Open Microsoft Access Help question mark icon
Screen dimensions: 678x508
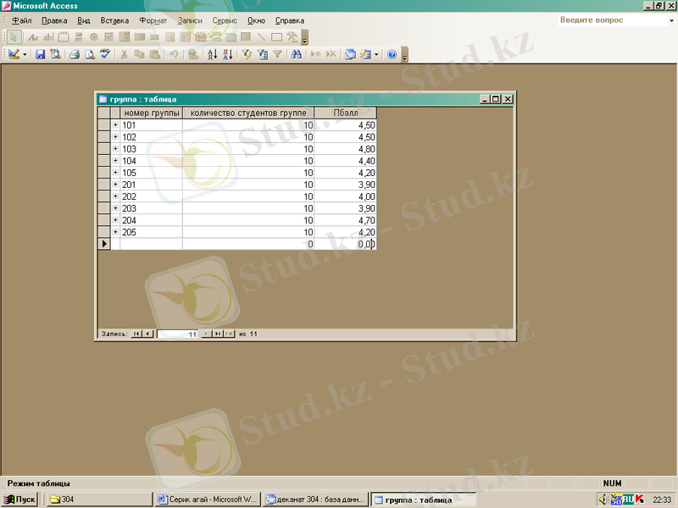[x=392, y=54]
